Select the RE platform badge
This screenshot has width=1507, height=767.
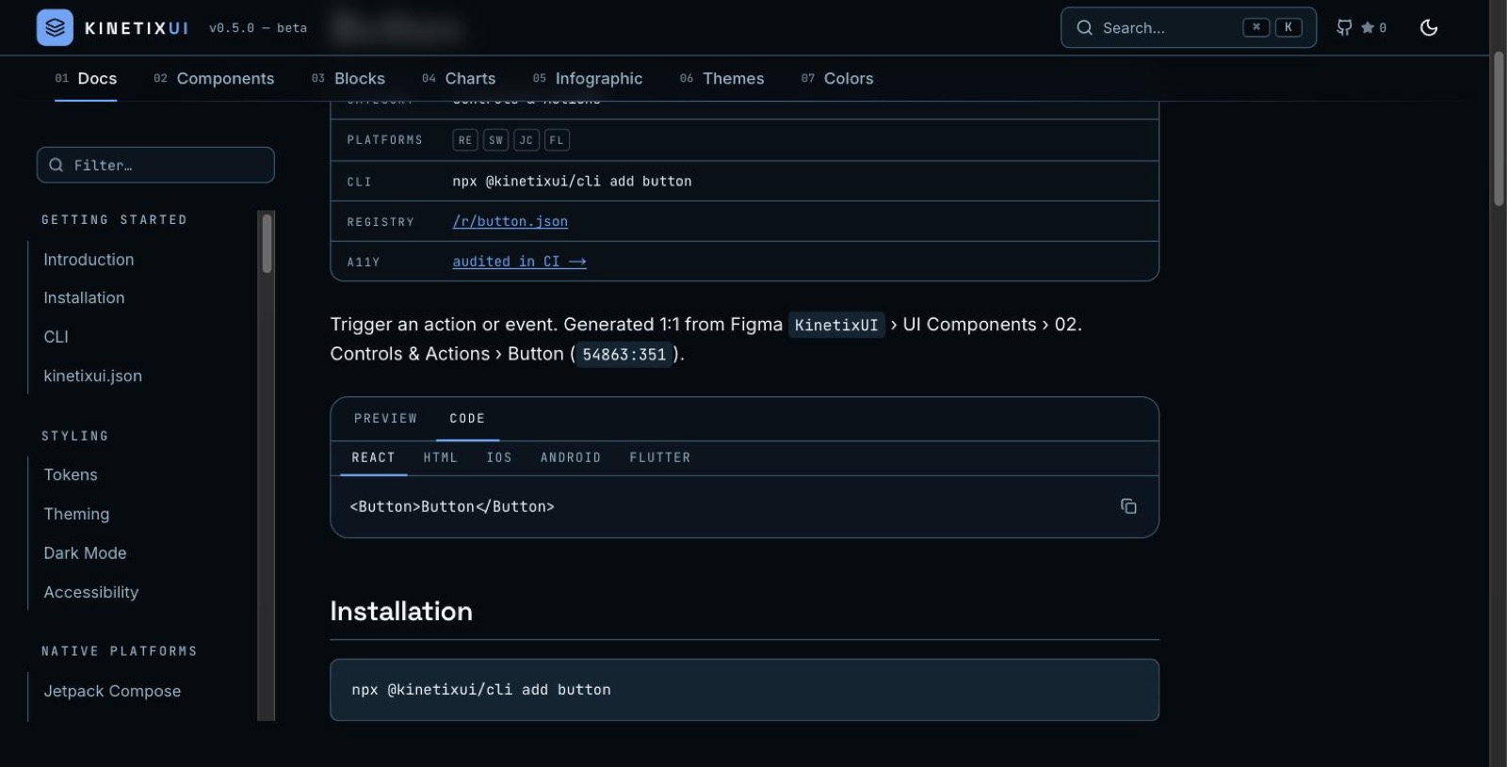coord(465,140)
